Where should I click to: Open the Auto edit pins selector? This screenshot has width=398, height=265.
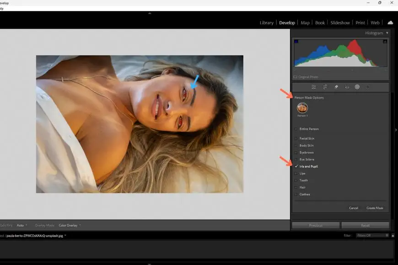(x=22, y=225)
